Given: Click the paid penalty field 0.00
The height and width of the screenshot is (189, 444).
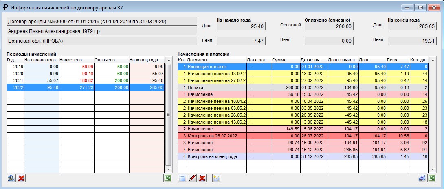Looking at the screenshot, I should coord(329,41).
